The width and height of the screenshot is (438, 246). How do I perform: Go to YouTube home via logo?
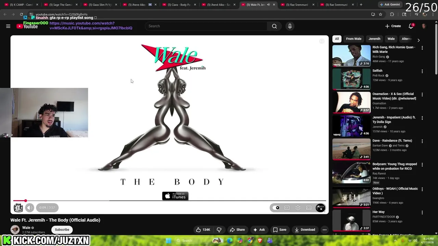click(27, 26)
